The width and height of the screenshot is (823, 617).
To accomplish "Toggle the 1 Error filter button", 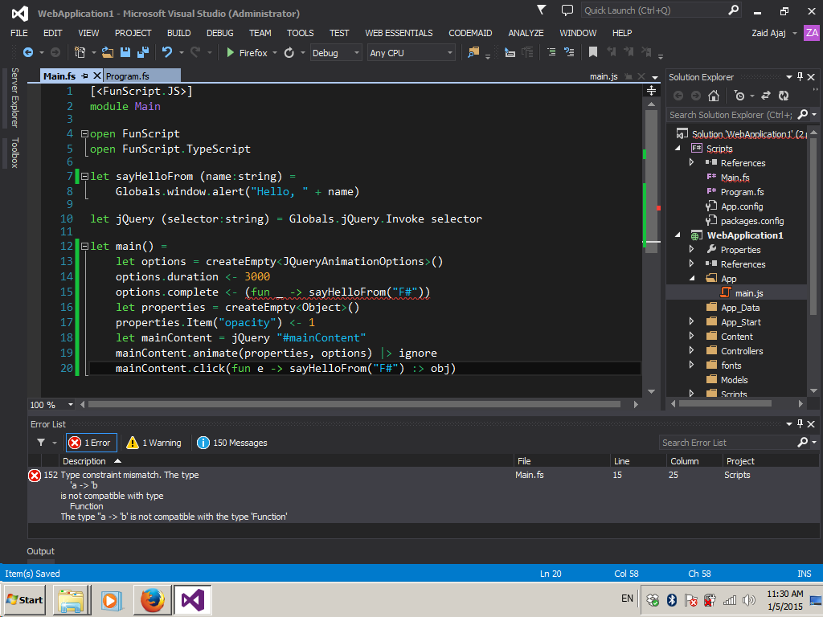I will (x=92, y=443).
